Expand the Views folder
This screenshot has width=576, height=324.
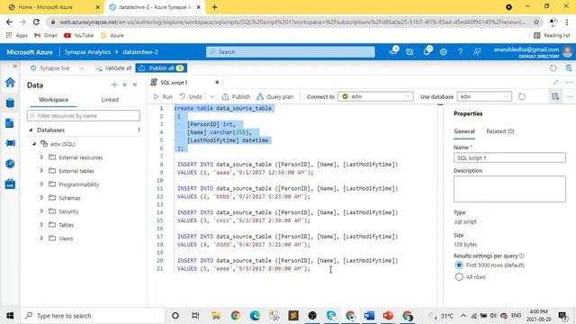point(41,238)
